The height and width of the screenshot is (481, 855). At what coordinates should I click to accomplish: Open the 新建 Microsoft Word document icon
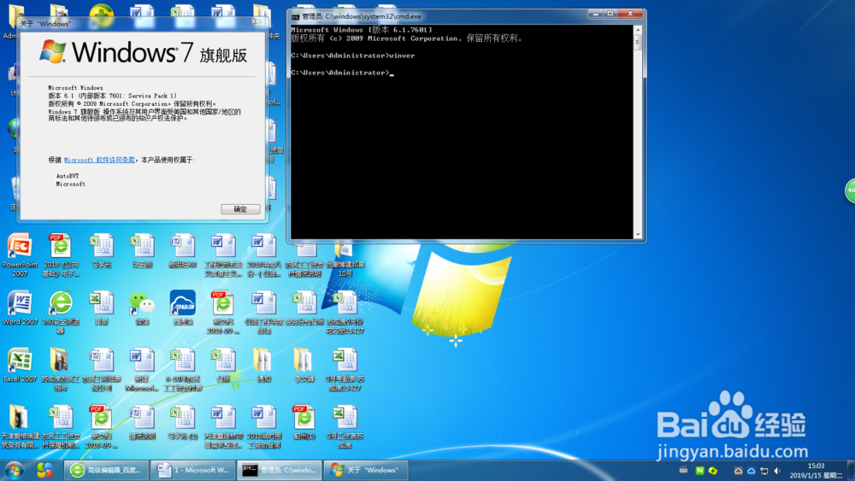pyautogui.click(x=142, y=369)
